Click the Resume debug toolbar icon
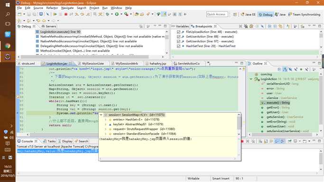 (x=55, y=14)
